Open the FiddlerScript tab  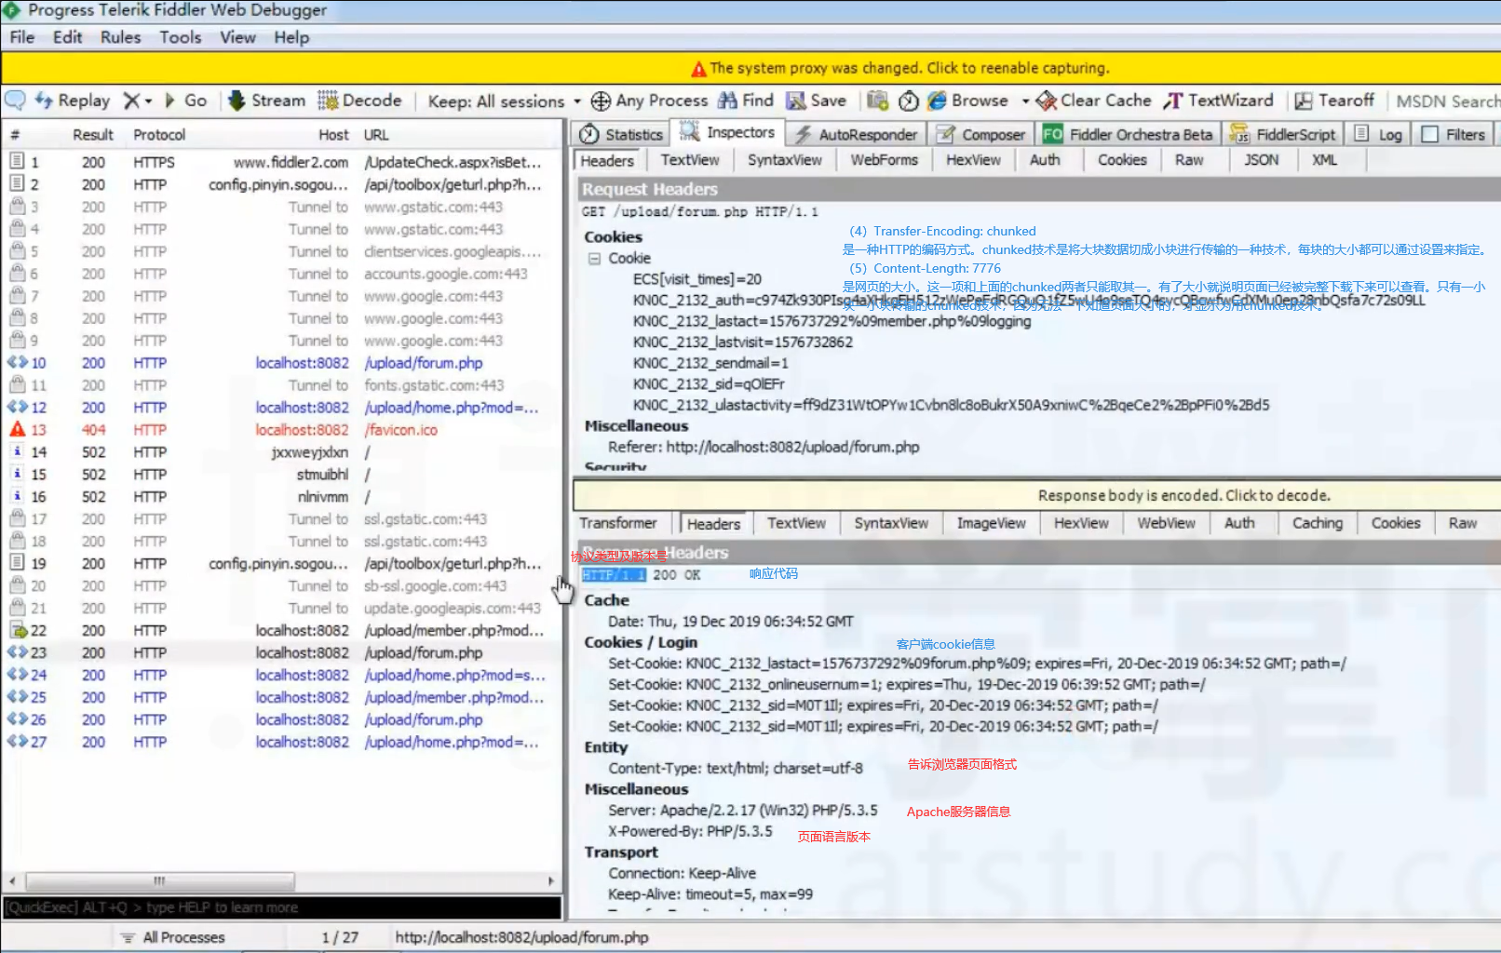(1283, 134)
